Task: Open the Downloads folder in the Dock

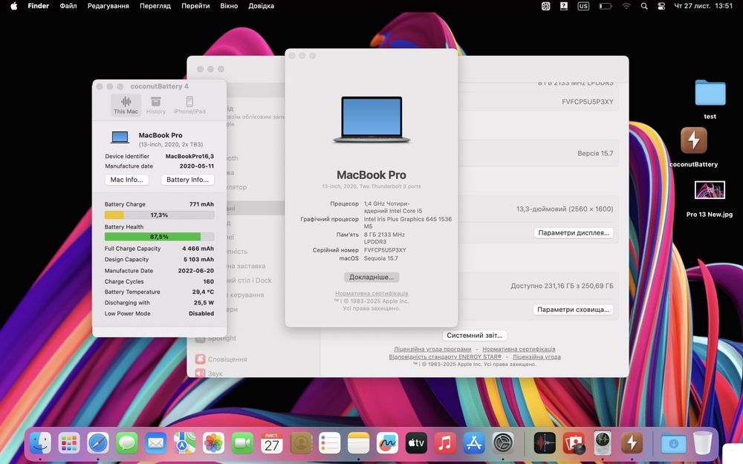Action: pos(673,443)
